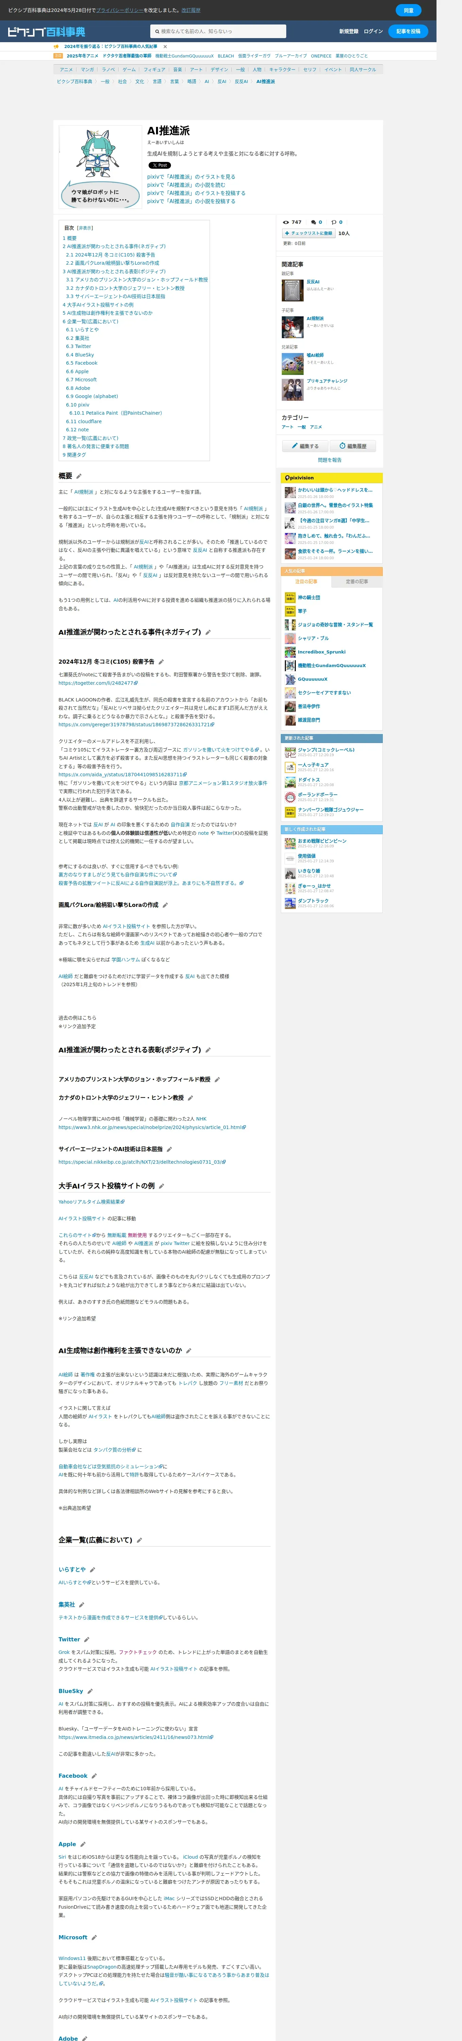
Task: Click the ログイン link
Action: tap(373, 32)
